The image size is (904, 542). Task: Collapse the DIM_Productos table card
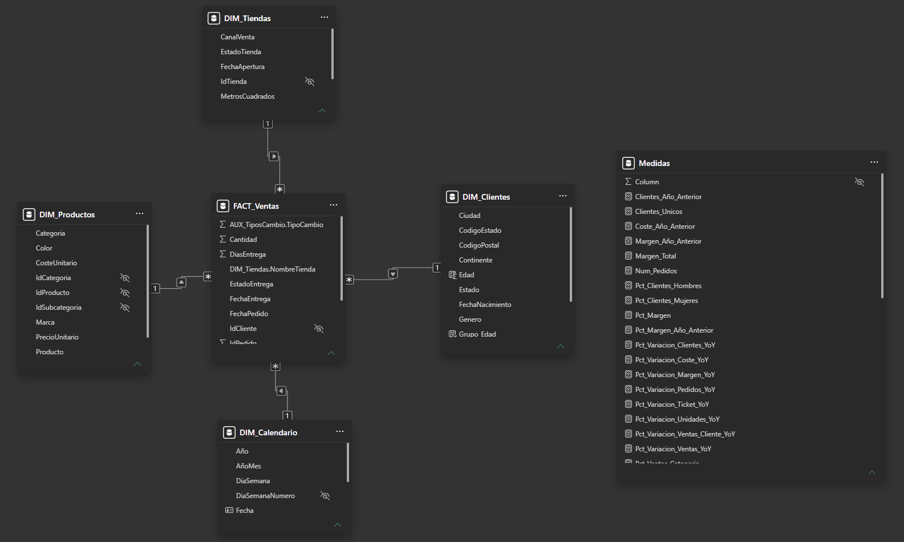point(137,364)
